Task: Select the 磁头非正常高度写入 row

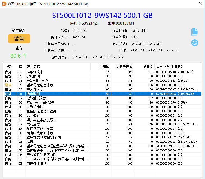Action: pos(103,120)
